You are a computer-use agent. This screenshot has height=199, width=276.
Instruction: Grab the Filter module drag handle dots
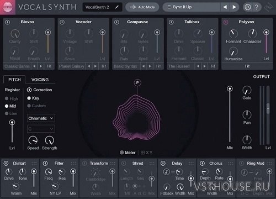73,164
